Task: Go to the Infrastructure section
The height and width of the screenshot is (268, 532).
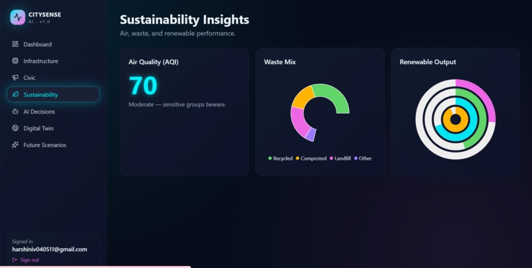Action: pos(53,61)
